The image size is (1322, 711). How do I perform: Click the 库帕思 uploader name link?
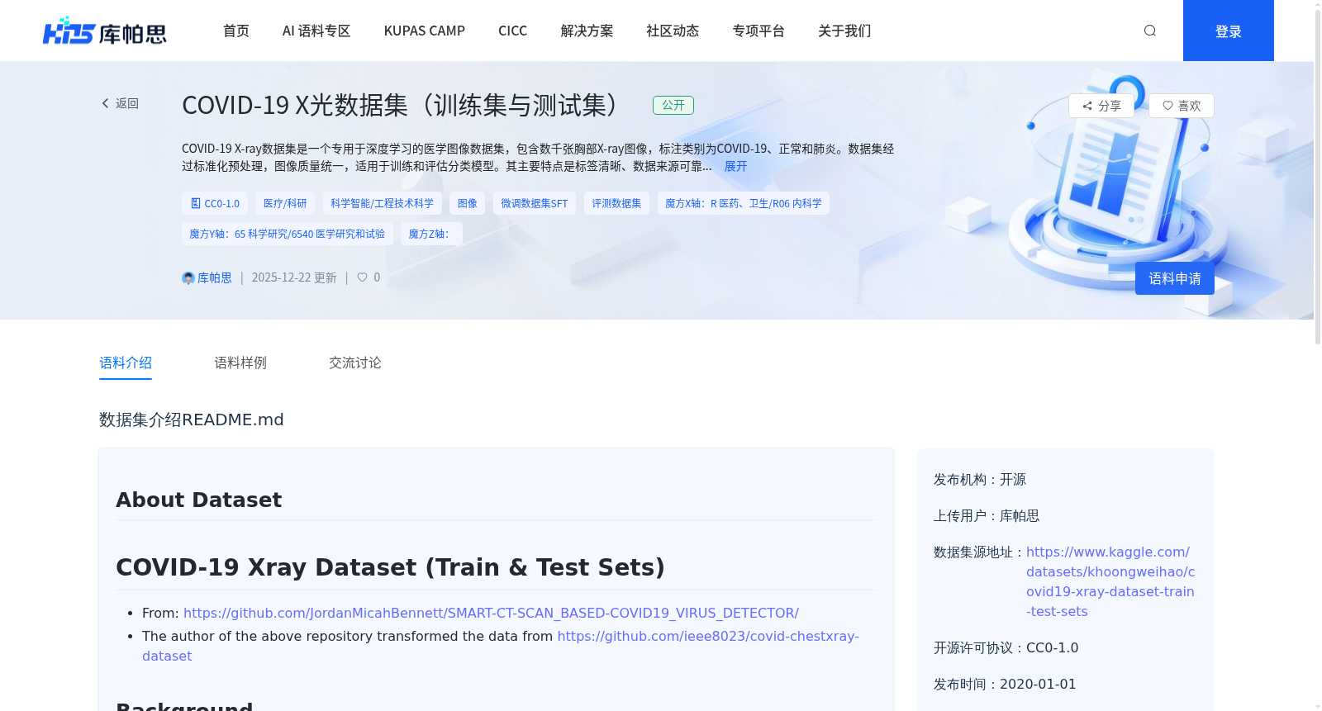215,278
